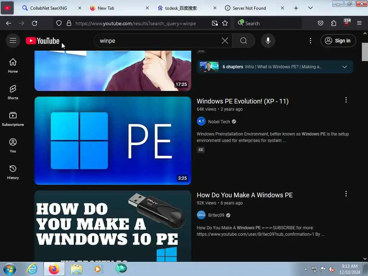368x276 pixels.
Task: Open History from the sidebar
Action: point(13,172)
